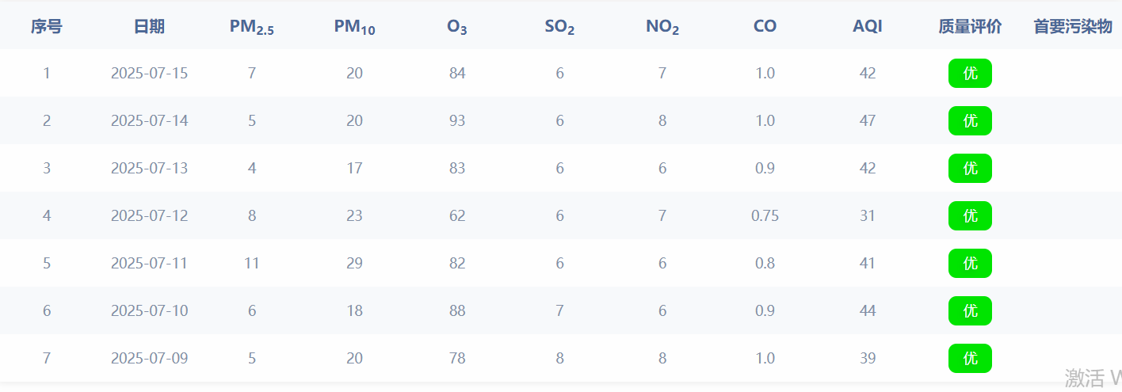Click the SO2 column header
This screenshot has height=392, width=1122.
coord(559,27)
